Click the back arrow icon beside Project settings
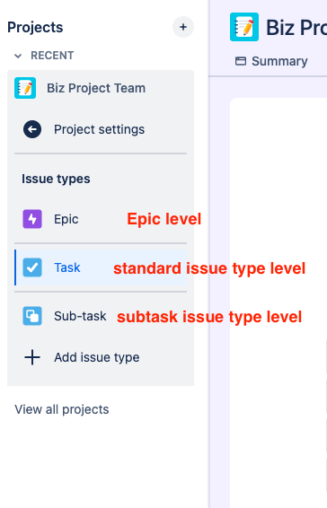The width and height of the screenshot is (327, 508). [32, 129]
